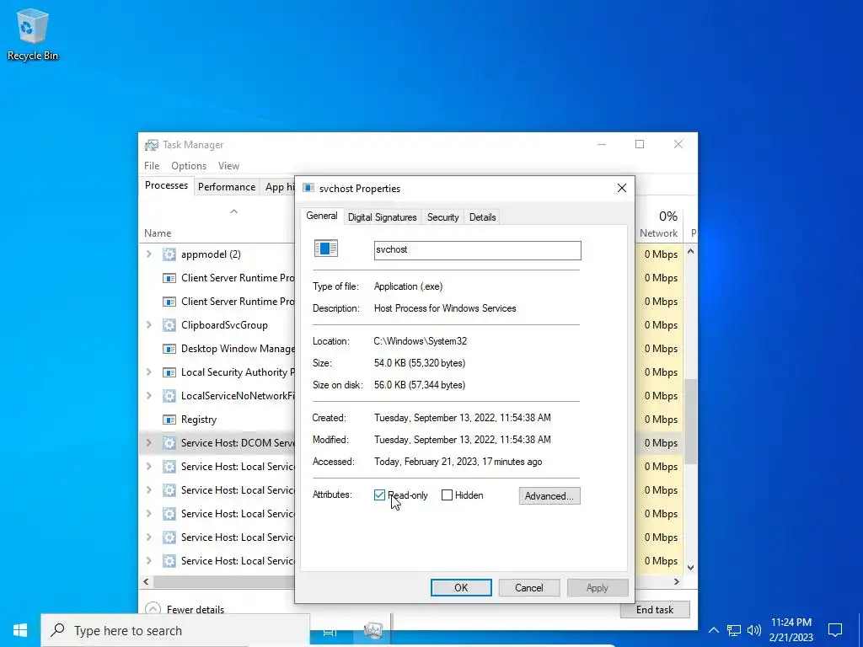
Task: Click the horizontal scroll left arrow
Action: coord(146,581)
